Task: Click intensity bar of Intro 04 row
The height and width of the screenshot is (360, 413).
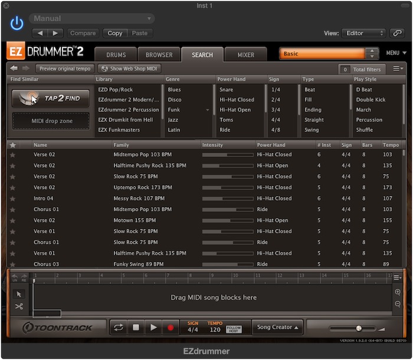Action: click(228, 199)
